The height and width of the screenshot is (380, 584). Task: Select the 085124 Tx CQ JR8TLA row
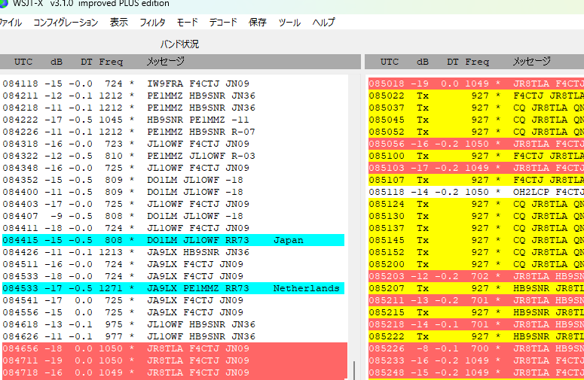point(476,204)
